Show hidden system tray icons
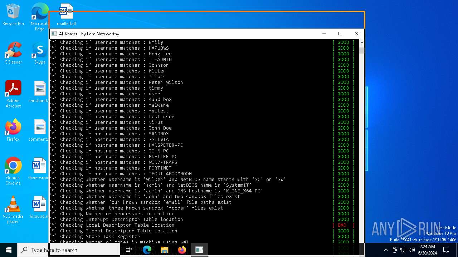458x257 pixels. [x=386, y=250]
